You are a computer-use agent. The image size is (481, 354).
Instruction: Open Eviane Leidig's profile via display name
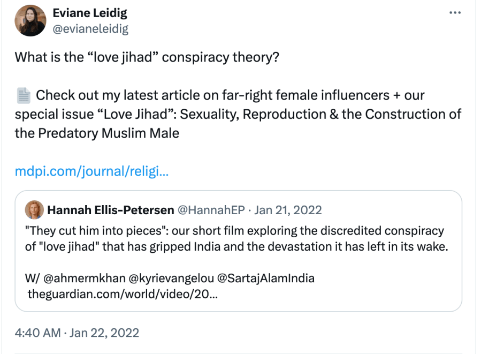point(90,13)
